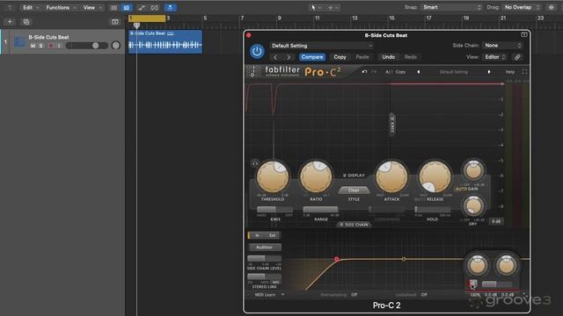Click the Range slider
The image size is (563, 316).
point(320,209)
